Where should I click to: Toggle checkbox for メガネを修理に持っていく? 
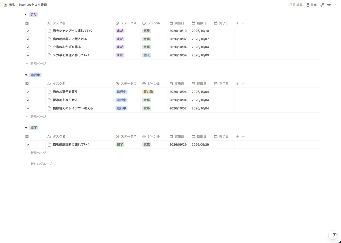28,55
